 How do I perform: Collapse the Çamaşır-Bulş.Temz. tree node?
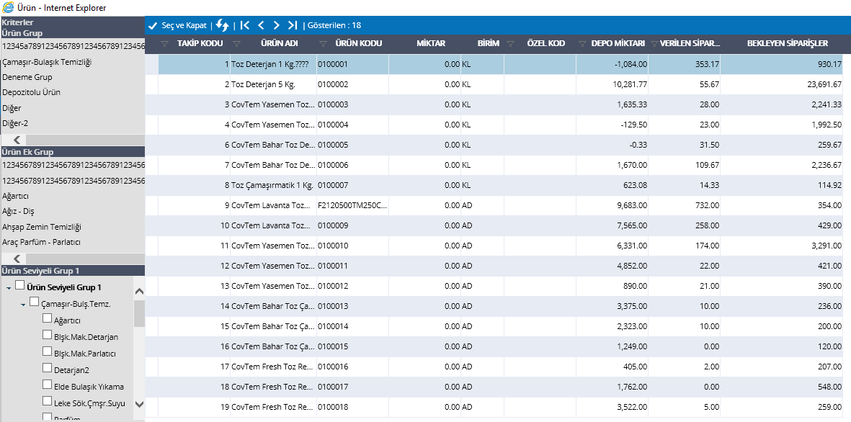tap(23, 304)
